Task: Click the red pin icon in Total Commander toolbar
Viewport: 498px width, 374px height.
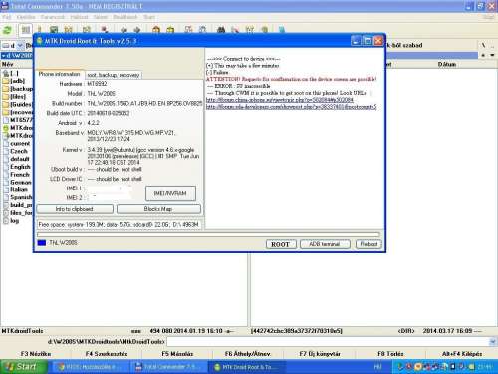Action: click(105, 30)
